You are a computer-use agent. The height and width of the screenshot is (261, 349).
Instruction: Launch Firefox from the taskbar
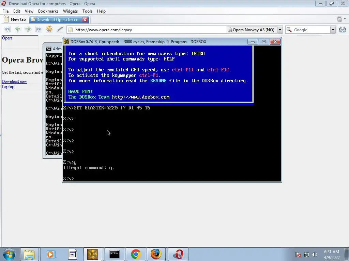pyautogui.click(x=156, y=254)
